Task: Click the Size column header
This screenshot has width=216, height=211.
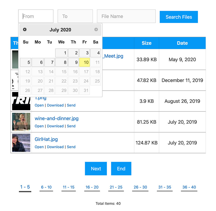Action: tap(147, 43)
